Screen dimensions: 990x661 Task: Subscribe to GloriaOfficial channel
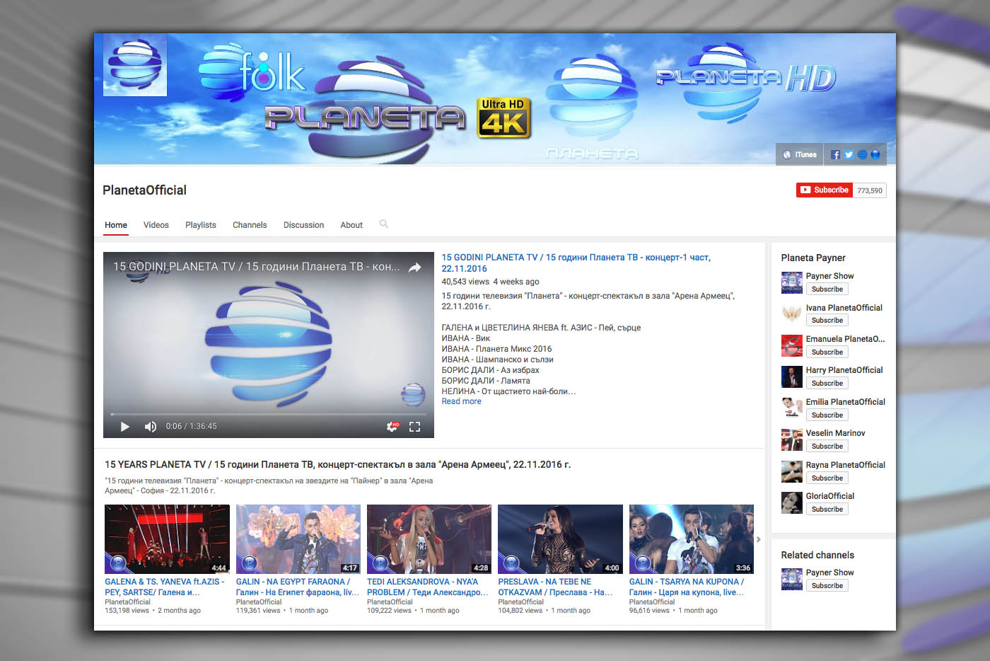point(827,510)
